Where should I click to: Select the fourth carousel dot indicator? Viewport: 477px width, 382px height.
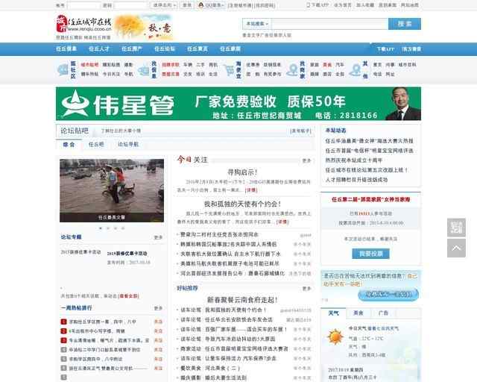(123, 228)
